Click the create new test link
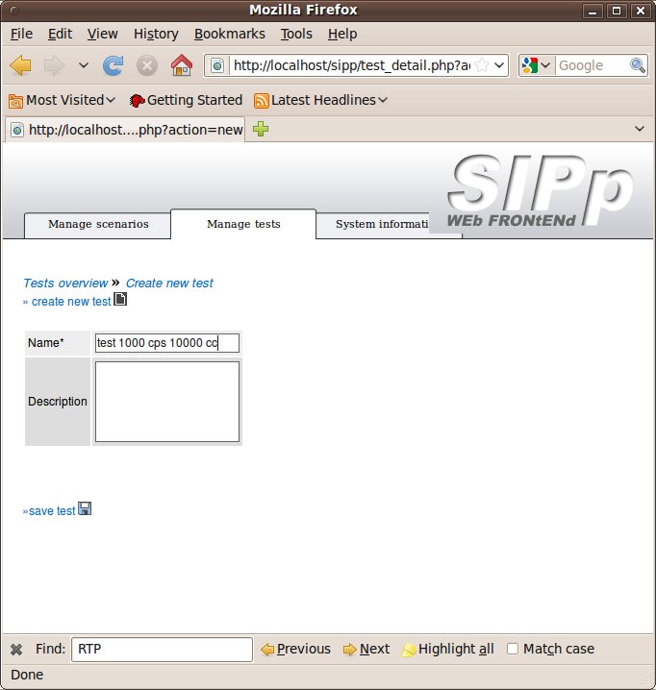The width and height of the screenshot is (656, 690). point(71,302)
